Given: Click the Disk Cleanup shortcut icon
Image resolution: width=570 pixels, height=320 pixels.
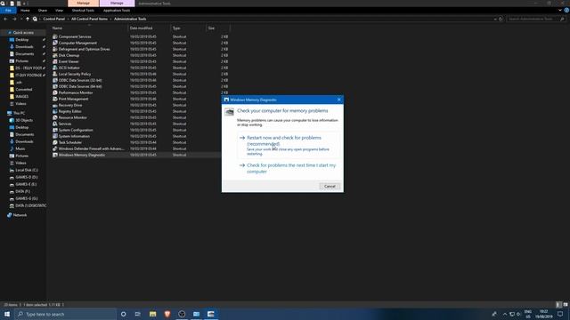Looking at the screenshot, I should pos(55,55).
